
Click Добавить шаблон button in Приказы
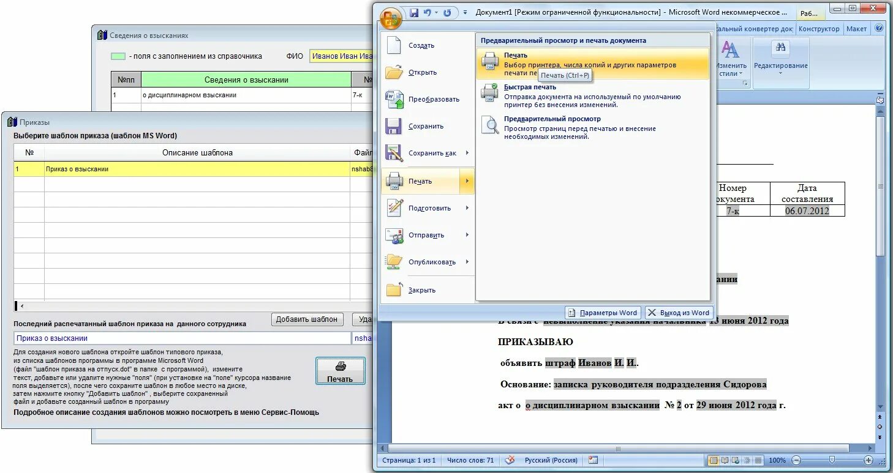point(306,319)
